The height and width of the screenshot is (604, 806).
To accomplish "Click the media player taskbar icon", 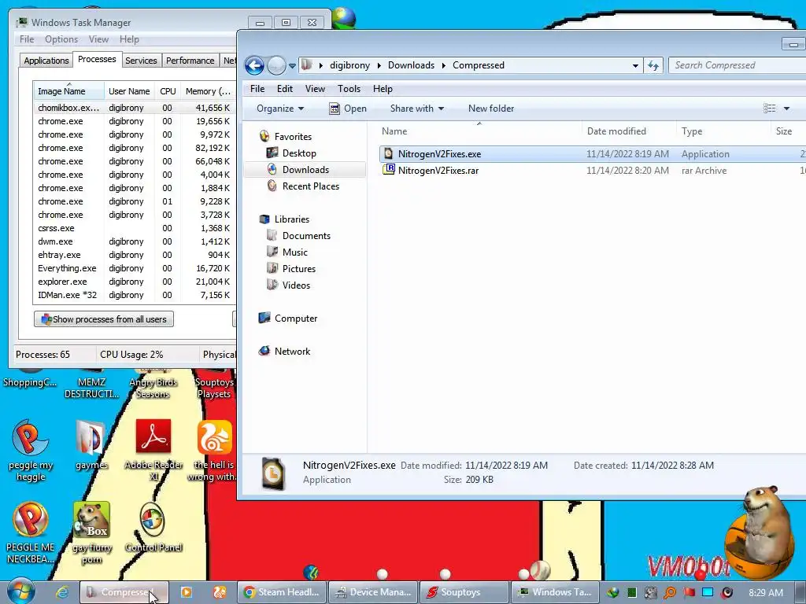I will click(186, 592).
